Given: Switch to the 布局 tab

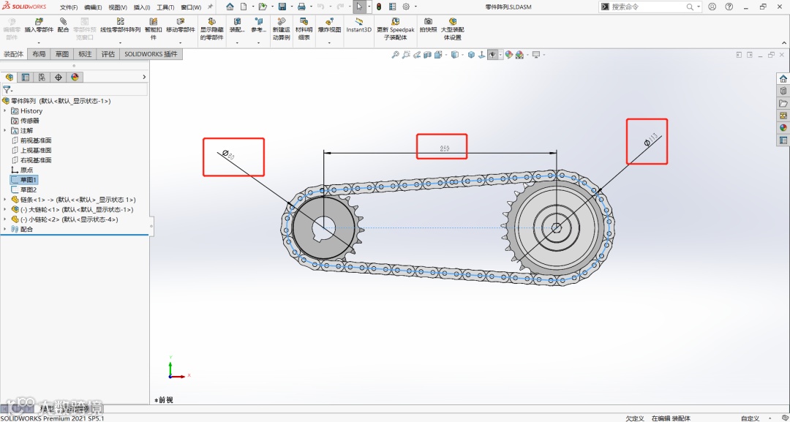Looking at the screenshot, I should [39, 54].
